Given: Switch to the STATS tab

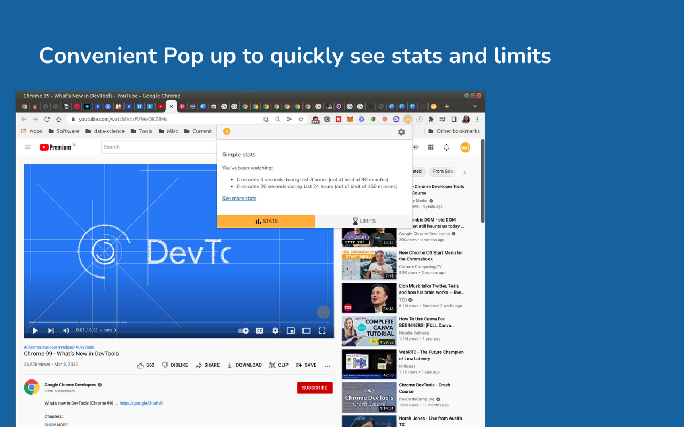Looking at the screenshot, I should click(266, 221).
